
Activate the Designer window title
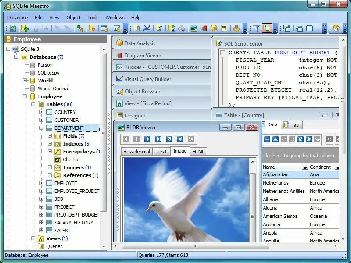click(135, 116)
